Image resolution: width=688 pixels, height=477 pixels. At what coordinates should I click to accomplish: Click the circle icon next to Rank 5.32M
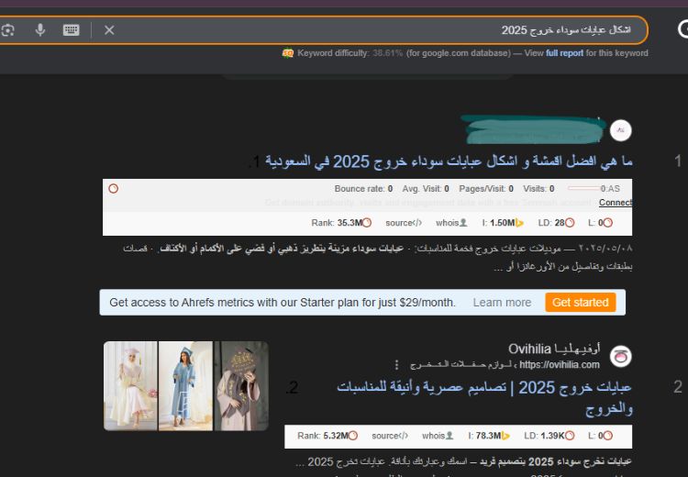click(353, 436)
